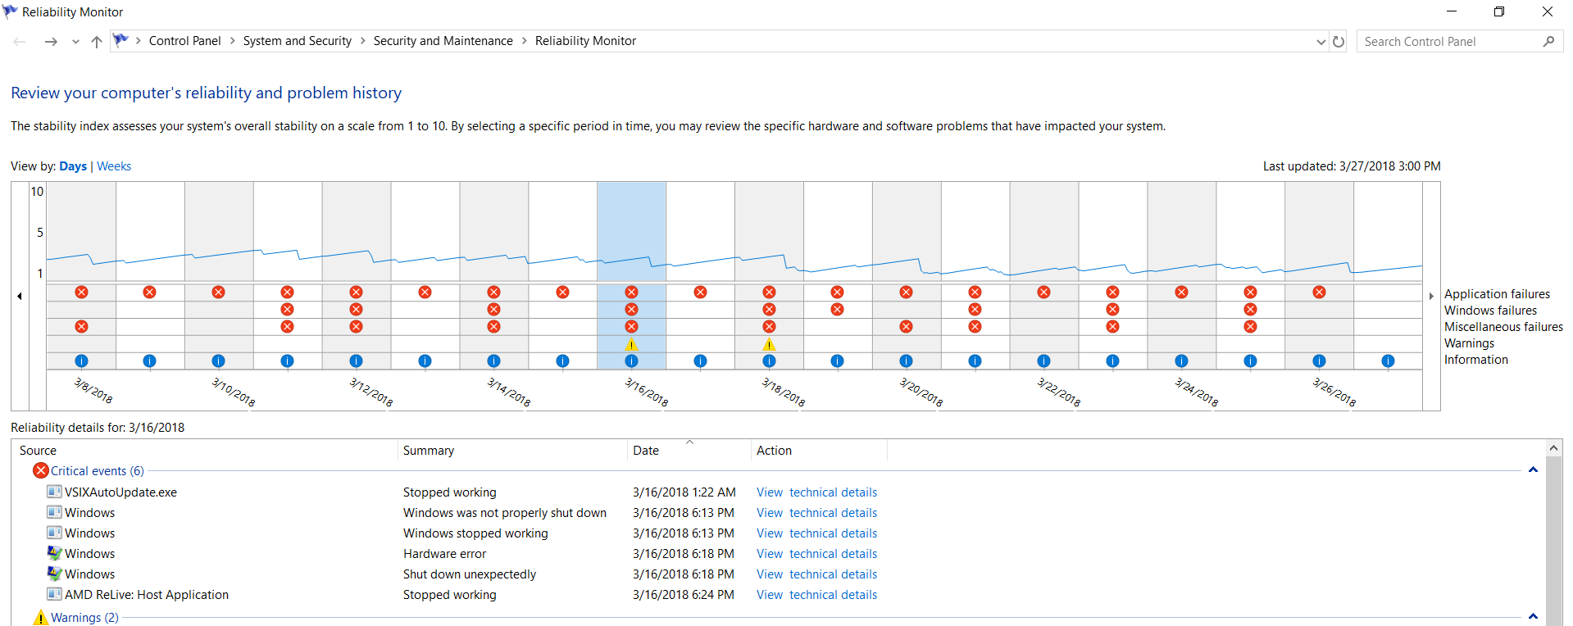Screen dimensions: 1573x626
Task: Click the warning triangle icon on 3/18/2018
Action: coord(769,344)
